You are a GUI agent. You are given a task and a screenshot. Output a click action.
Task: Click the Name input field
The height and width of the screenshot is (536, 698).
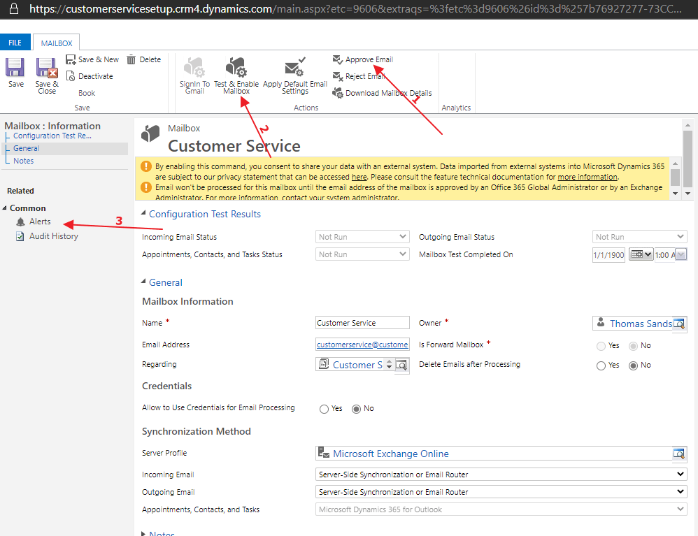tap(362, 323)
